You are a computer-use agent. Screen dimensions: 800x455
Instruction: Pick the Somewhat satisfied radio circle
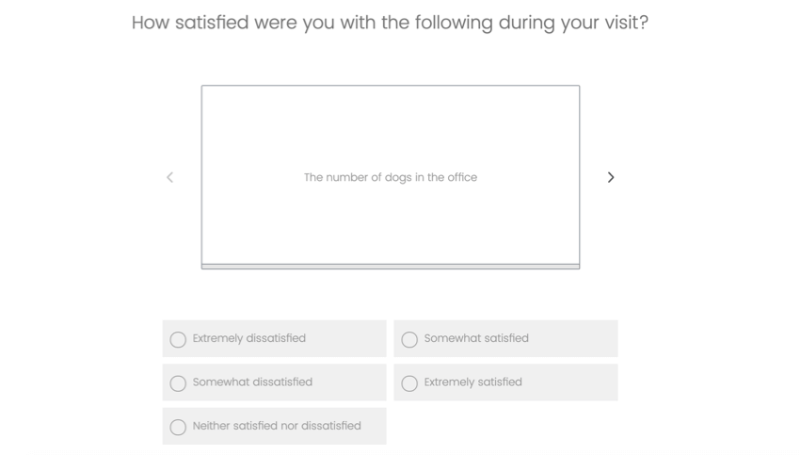[x=409, y=339]
